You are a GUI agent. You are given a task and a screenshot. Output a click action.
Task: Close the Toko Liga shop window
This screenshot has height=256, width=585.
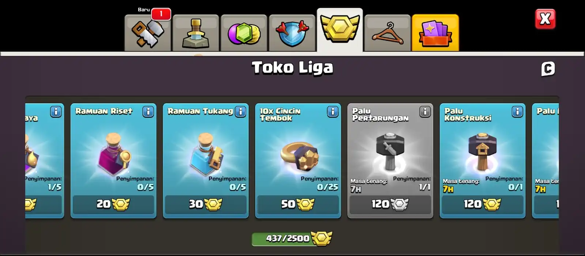545,19
